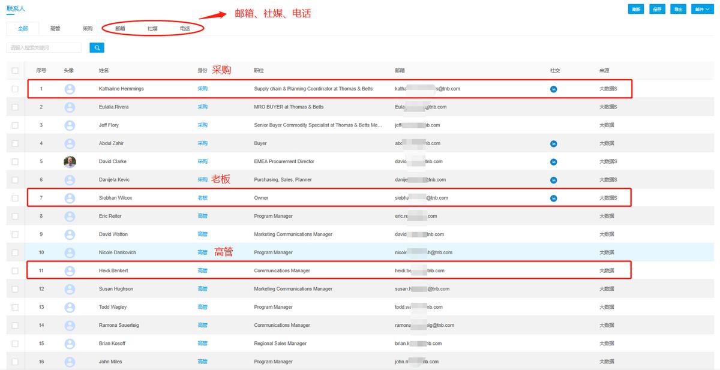This screenshot has height=370, width=720.
Task: Switch to the 邮箱 tab
Action: point(120,28)
